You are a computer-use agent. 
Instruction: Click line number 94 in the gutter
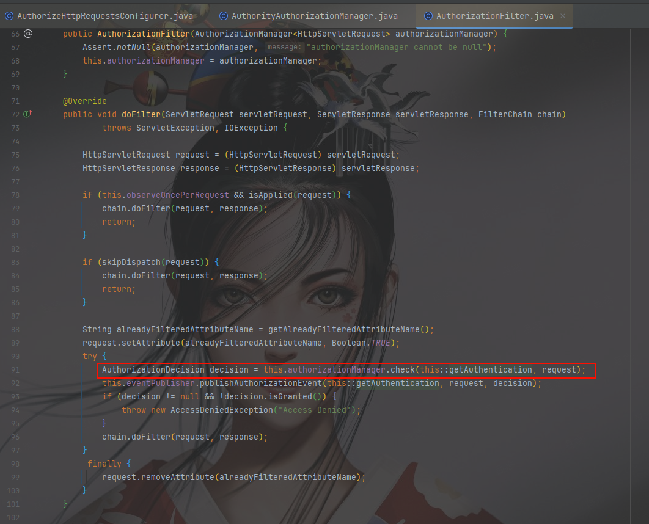click(15, 410)
